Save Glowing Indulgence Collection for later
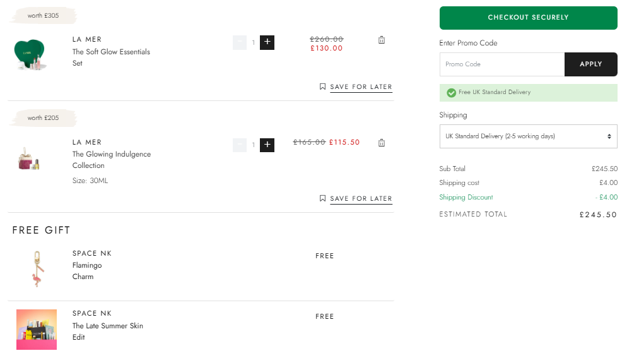639x358 pixels. click(361, 198)
